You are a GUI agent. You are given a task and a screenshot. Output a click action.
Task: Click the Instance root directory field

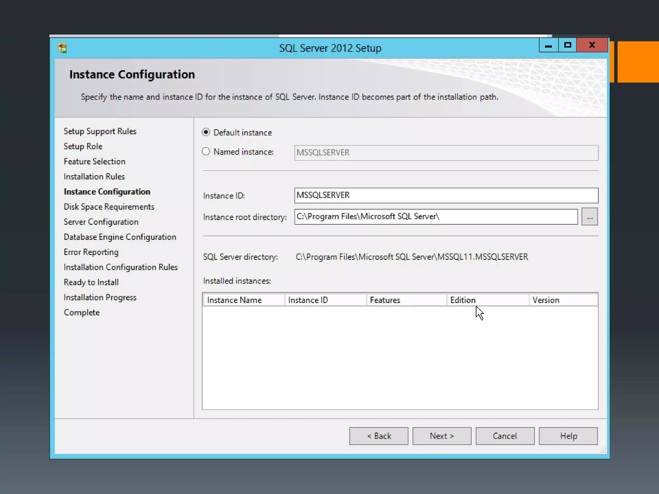click(x=436, y=217)
